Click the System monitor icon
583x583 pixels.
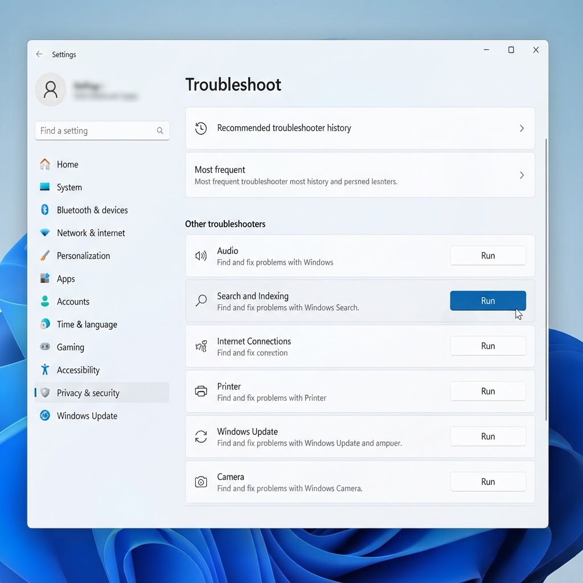[x=44, y=187]
